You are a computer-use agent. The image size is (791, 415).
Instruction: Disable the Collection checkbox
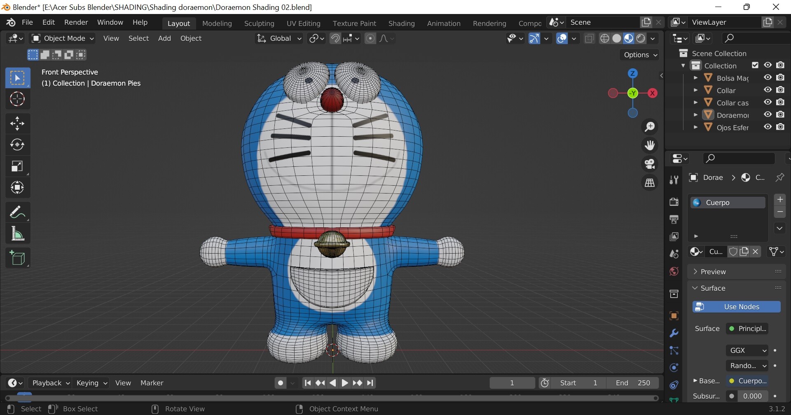[755, 65]
